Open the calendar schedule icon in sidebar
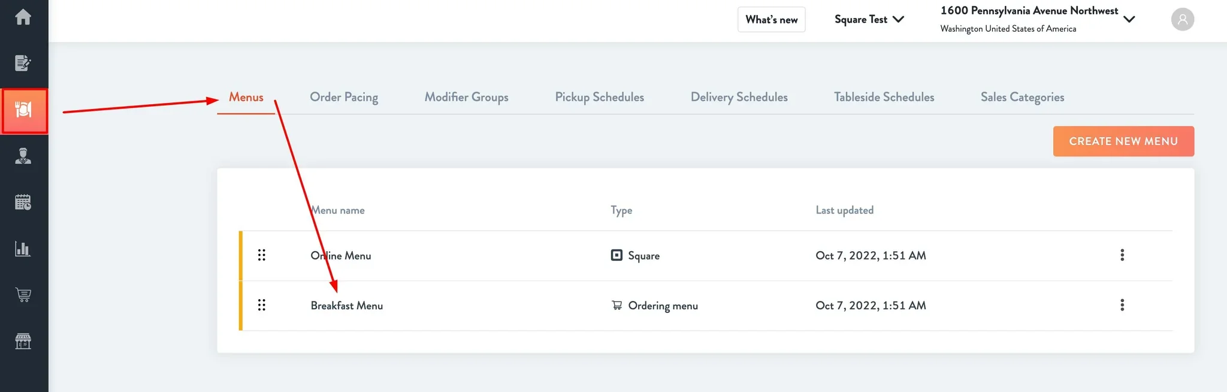This screenshot has height=392, width=1227. [23, 202]
